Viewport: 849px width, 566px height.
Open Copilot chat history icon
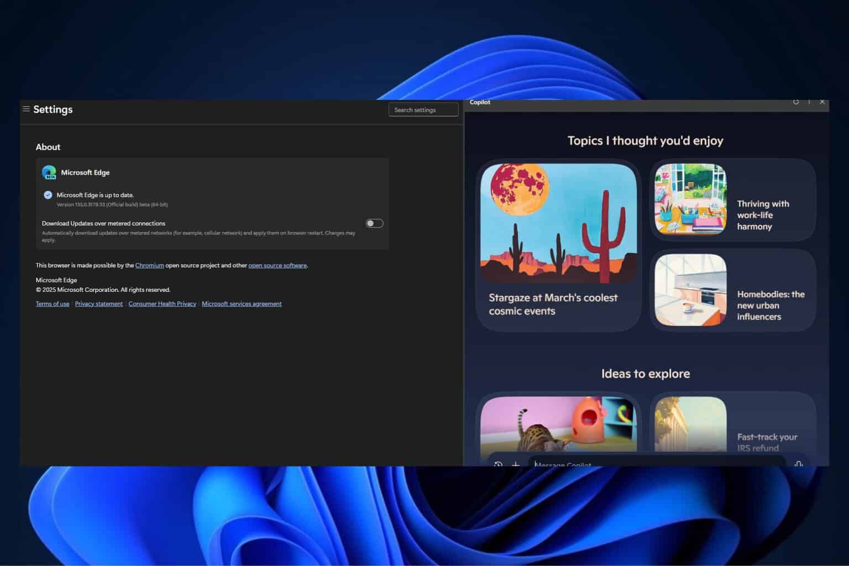(498, 464)
